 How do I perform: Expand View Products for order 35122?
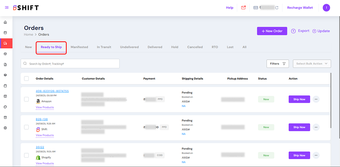(45, 163)
